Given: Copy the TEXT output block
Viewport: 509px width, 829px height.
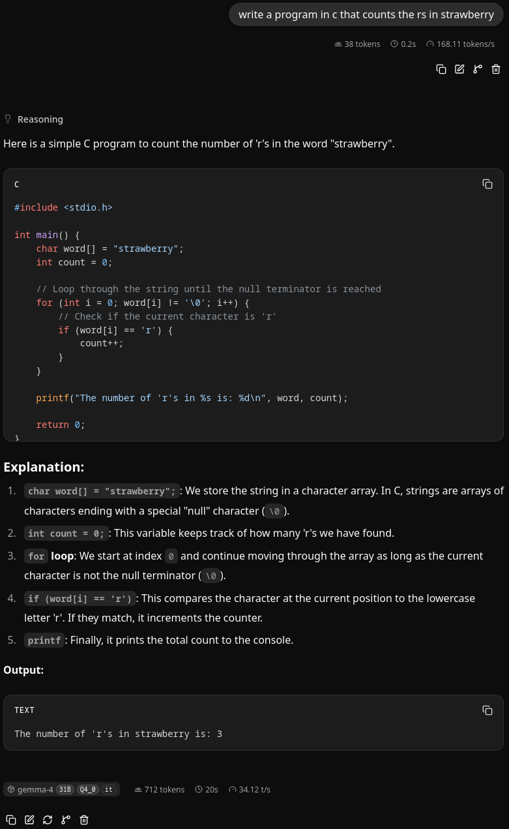Looking at the screenshot, I should point(487,710).
